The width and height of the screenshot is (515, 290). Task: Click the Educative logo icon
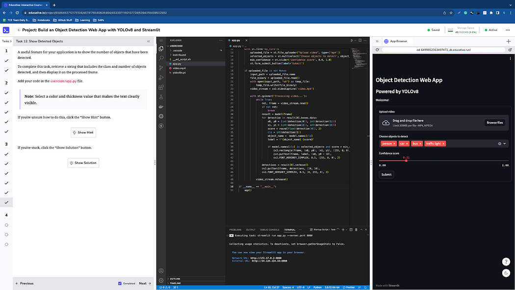click(6, 30)
